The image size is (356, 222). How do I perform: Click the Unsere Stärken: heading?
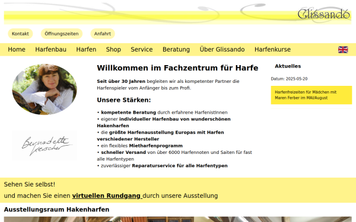click(124, 100)
